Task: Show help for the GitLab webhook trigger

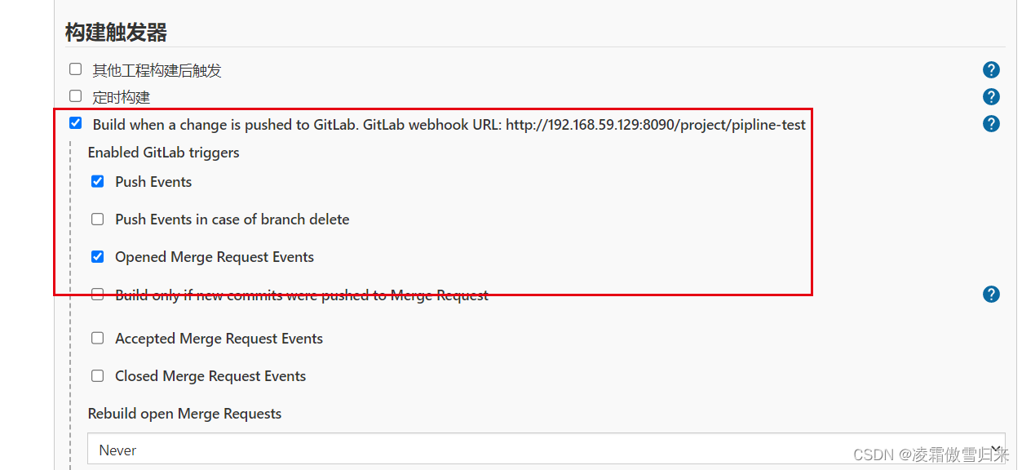Action: [x=991, y=124]
